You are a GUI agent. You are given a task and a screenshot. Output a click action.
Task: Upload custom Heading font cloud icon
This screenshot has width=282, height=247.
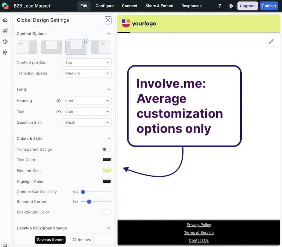[x=59, y=101]
